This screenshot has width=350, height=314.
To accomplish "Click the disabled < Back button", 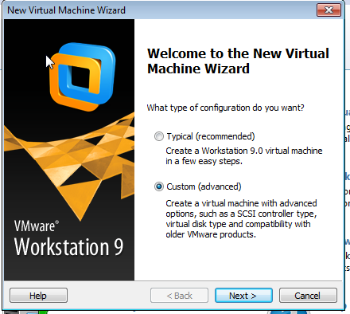I will 179,296.
